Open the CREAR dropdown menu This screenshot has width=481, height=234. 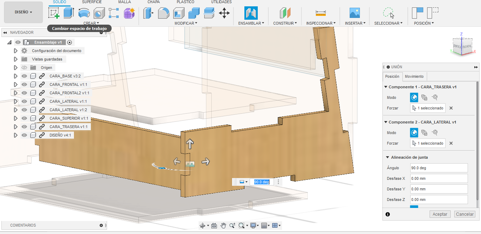[91, 23]
